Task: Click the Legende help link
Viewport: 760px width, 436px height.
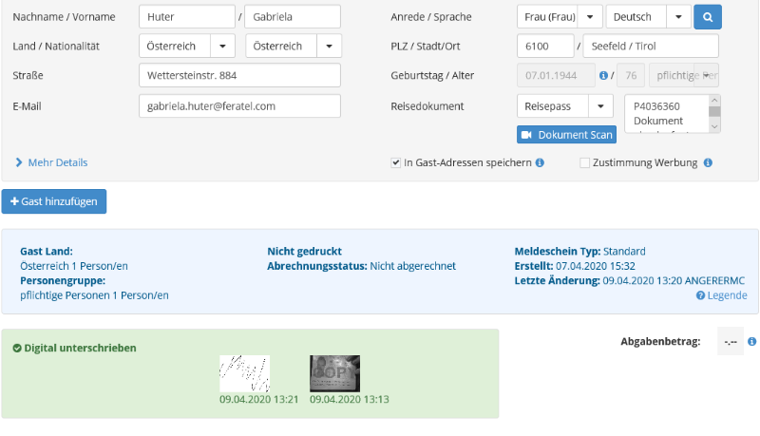Action: 721,295
